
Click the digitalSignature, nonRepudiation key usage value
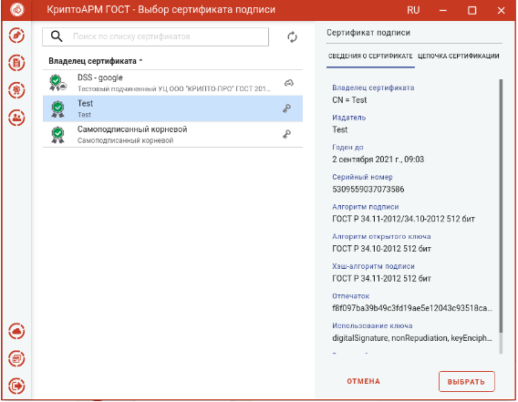pos(412,338)
